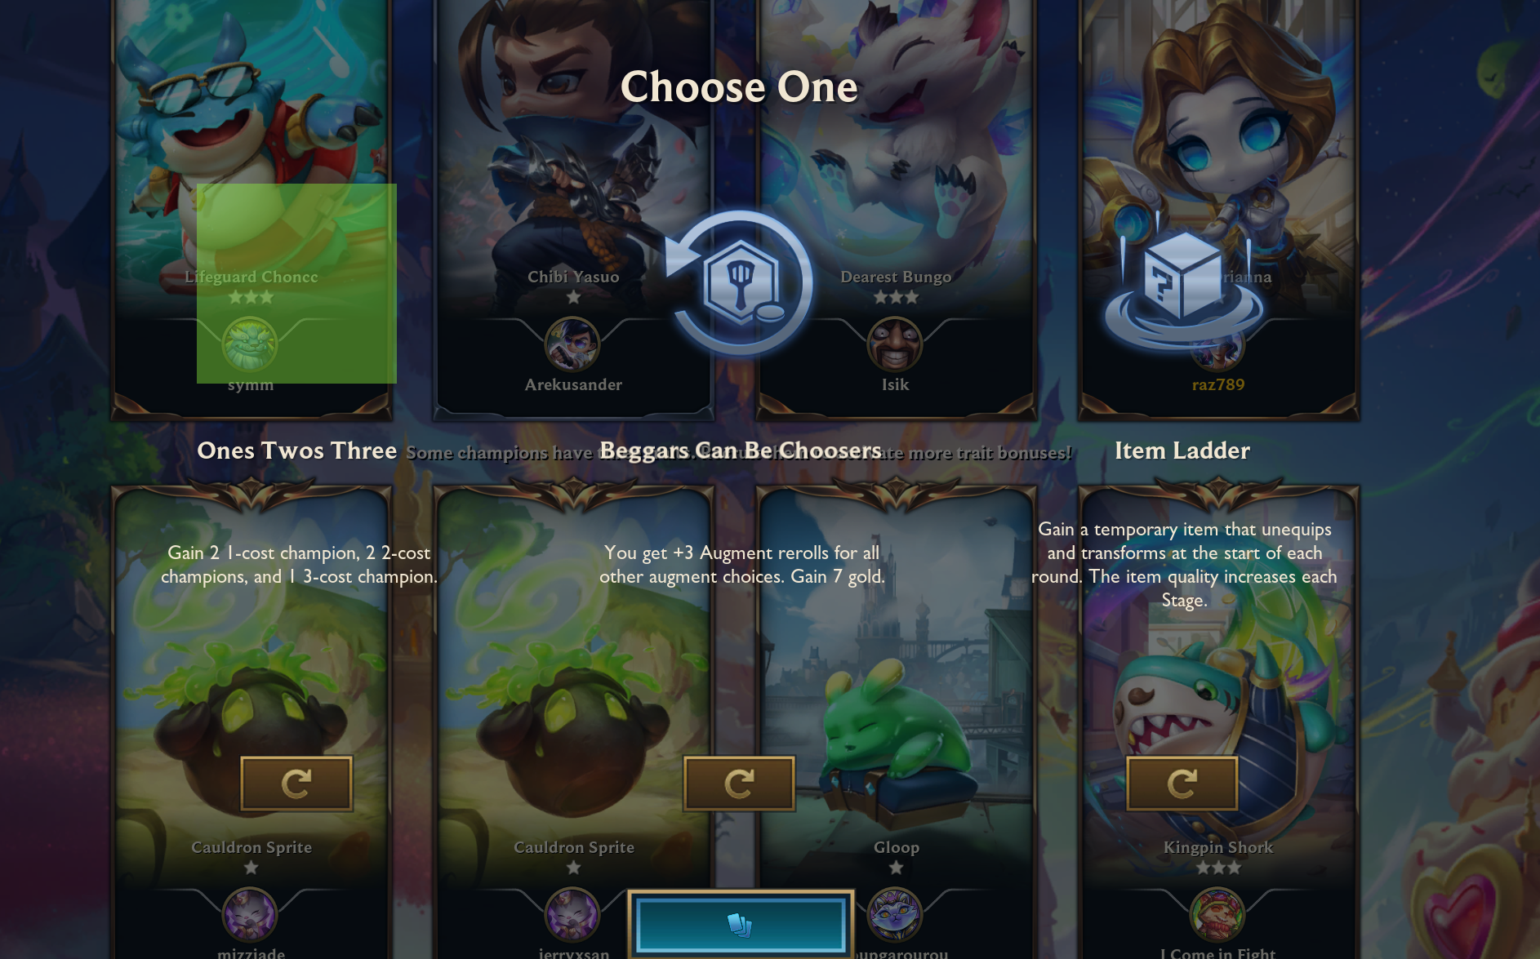Click mizziade's purple avatar icon
Viewport: 1540px width, 959px height.
click(250, 915)
